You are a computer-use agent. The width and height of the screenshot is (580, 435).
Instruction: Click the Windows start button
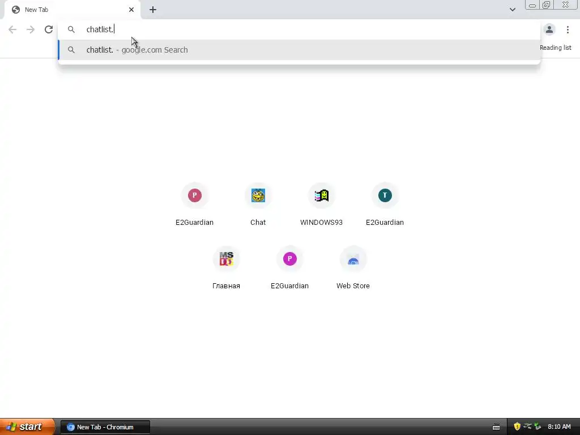[27, 427]
